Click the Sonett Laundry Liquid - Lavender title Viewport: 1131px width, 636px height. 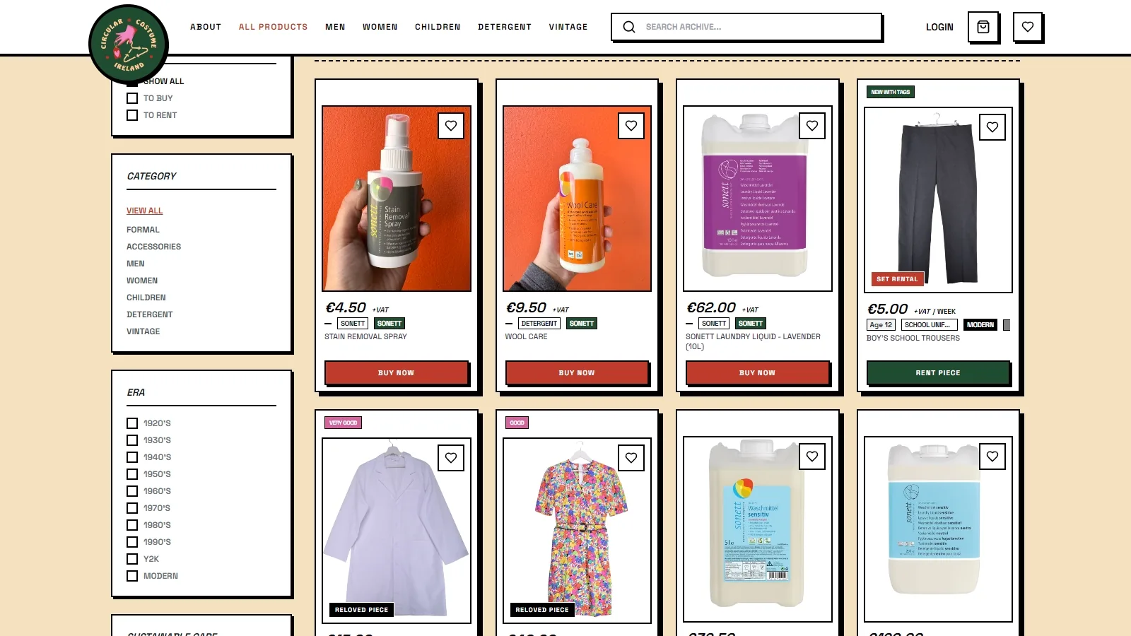click(753, 341)
